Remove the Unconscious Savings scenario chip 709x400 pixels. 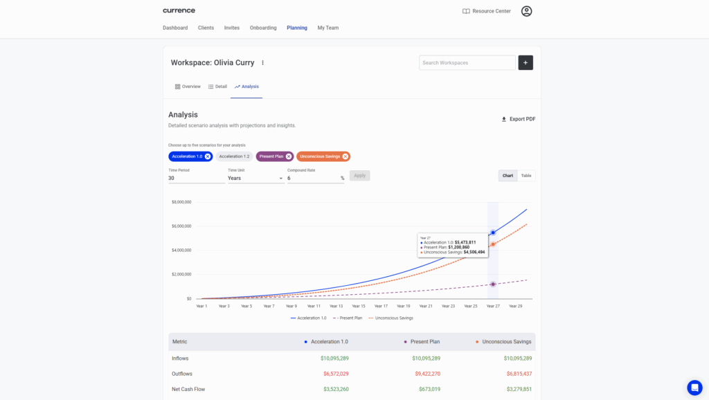tap(345, 156)
